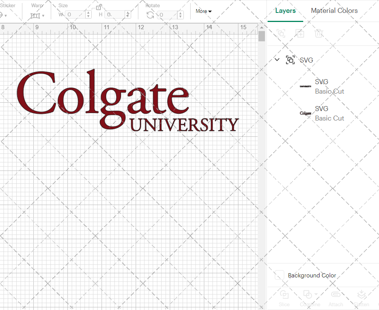Click the Duplicate layer icon
The width and height of the screenshot is (379, 310).
[x=300, y=33]
